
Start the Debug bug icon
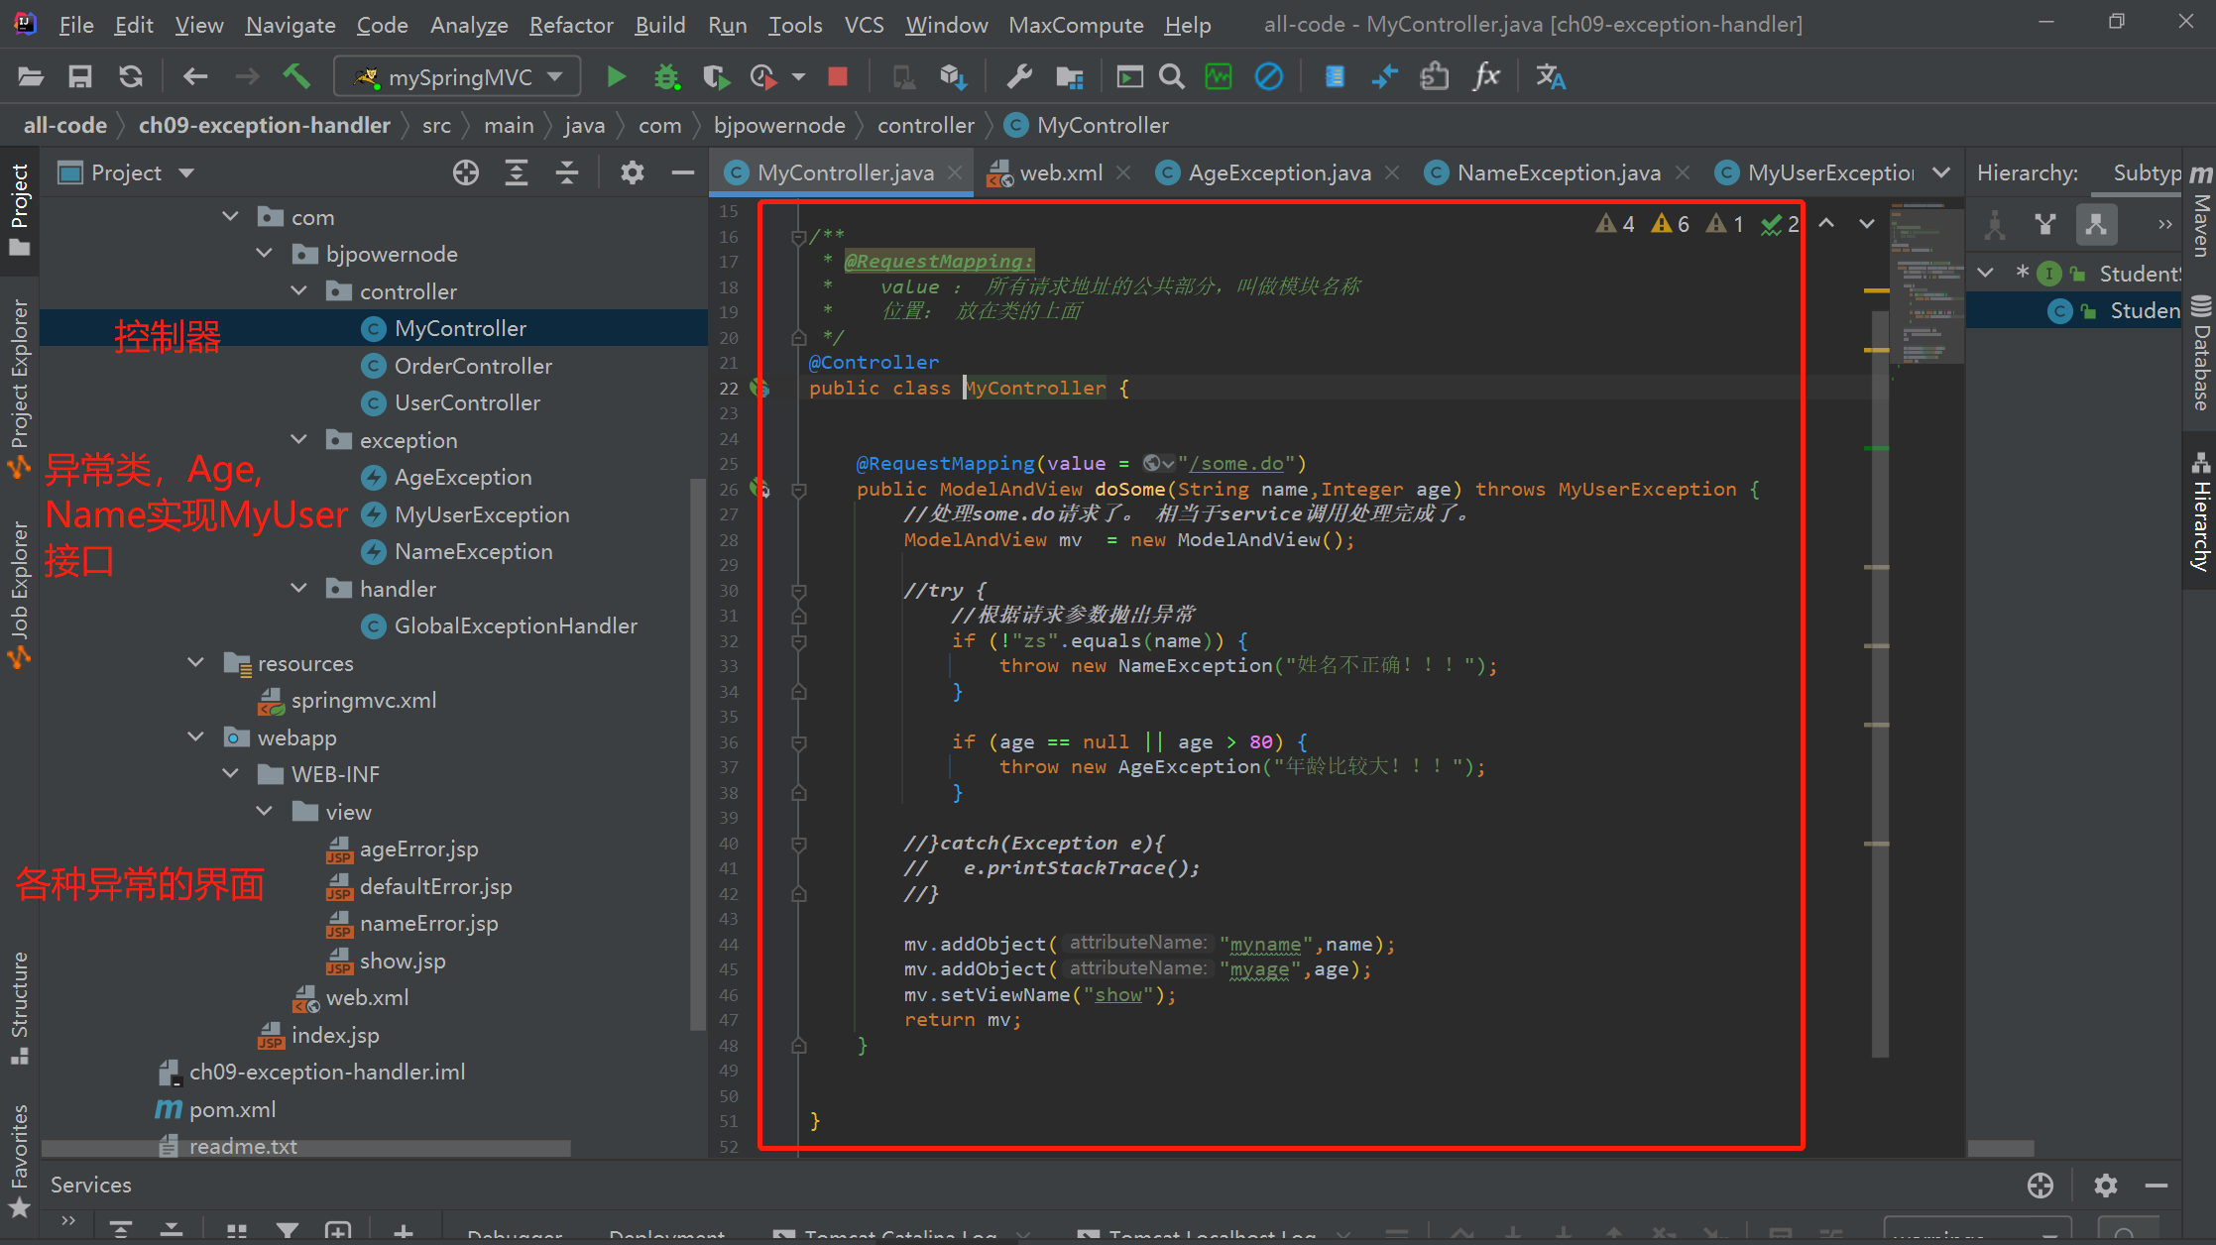[x=666, y=76]
